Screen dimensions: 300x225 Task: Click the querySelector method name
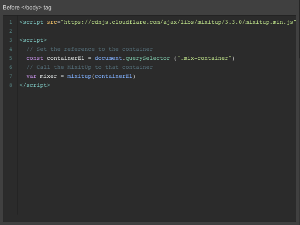click(x=148, y=58)
